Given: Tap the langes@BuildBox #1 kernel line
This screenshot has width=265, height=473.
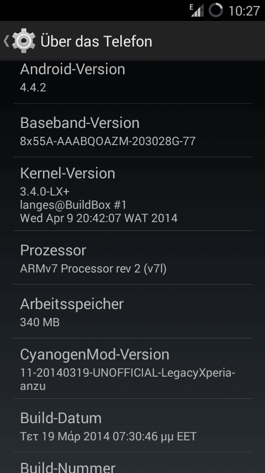Looking at the screenshot, I should point(73,205).
